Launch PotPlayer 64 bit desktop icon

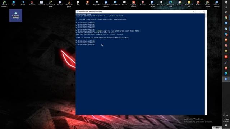click(189, 4)
